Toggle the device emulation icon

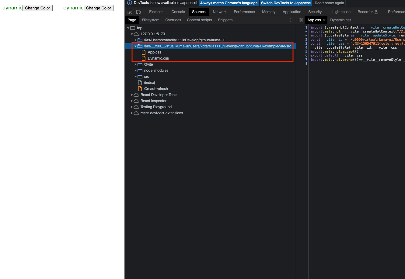(x=138, y=12)
